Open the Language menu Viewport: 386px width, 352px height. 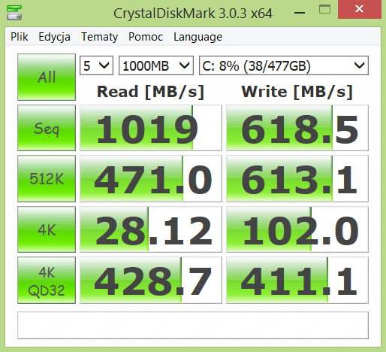pyautogui.click(x=198, y=37)
